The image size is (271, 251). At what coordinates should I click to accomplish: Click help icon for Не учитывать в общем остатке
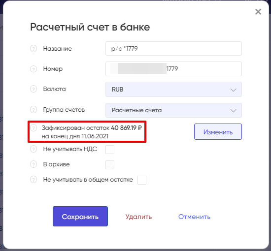[x=34, y=180]
